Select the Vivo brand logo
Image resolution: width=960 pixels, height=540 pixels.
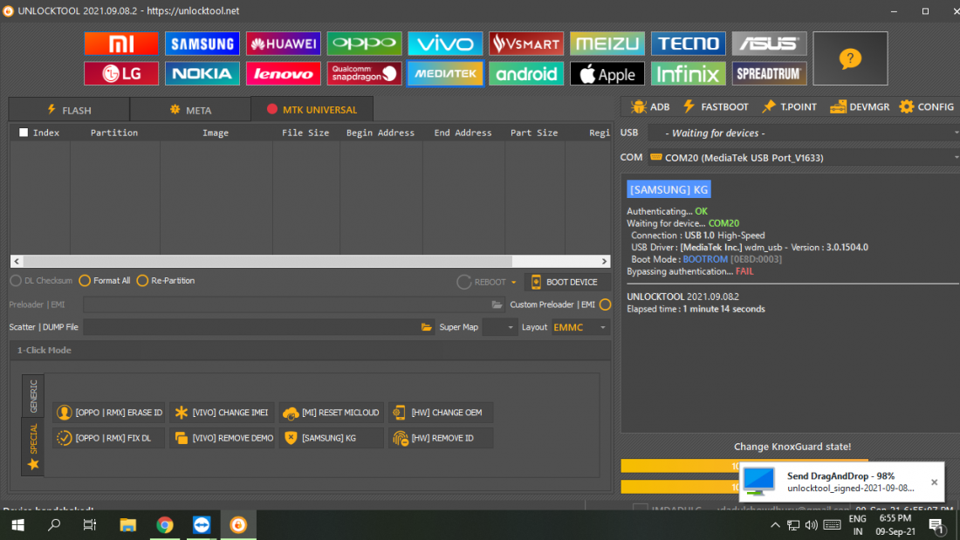(x=445, y=44)
